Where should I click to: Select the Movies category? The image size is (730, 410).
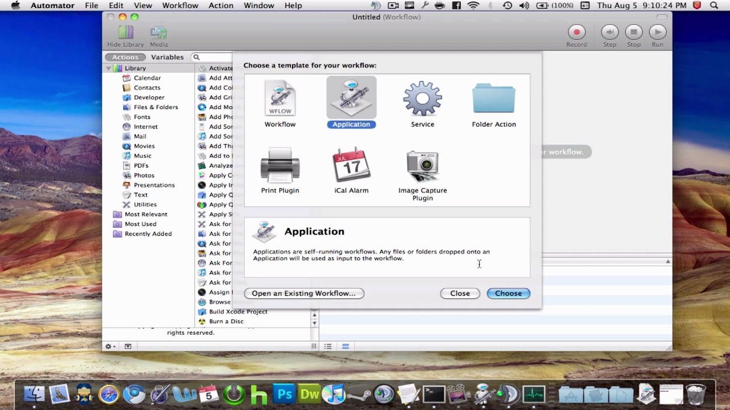pyautogui.click(x=144, y=146)
